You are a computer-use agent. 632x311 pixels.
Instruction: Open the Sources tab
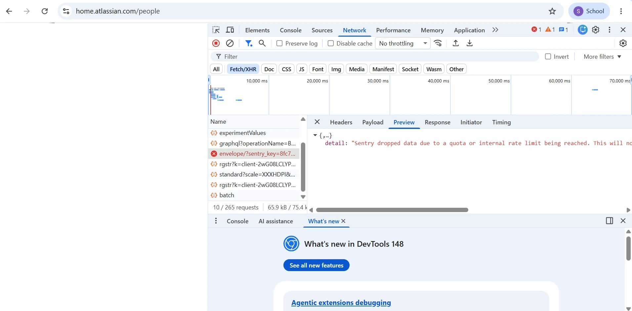[x=322, y=30]
